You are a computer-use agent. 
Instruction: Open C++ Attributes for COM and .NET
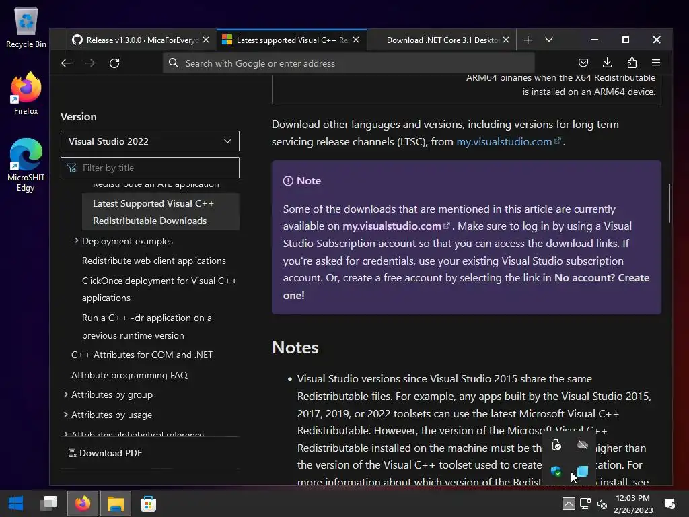pyautogui.click(x=142, y=355)
